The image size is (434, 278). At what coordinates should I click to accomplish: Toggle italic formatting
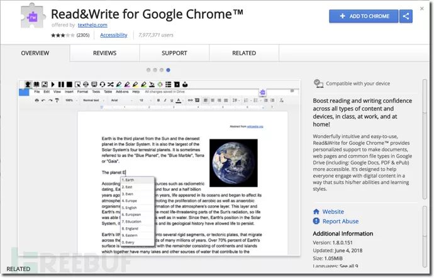coord(165,100)
